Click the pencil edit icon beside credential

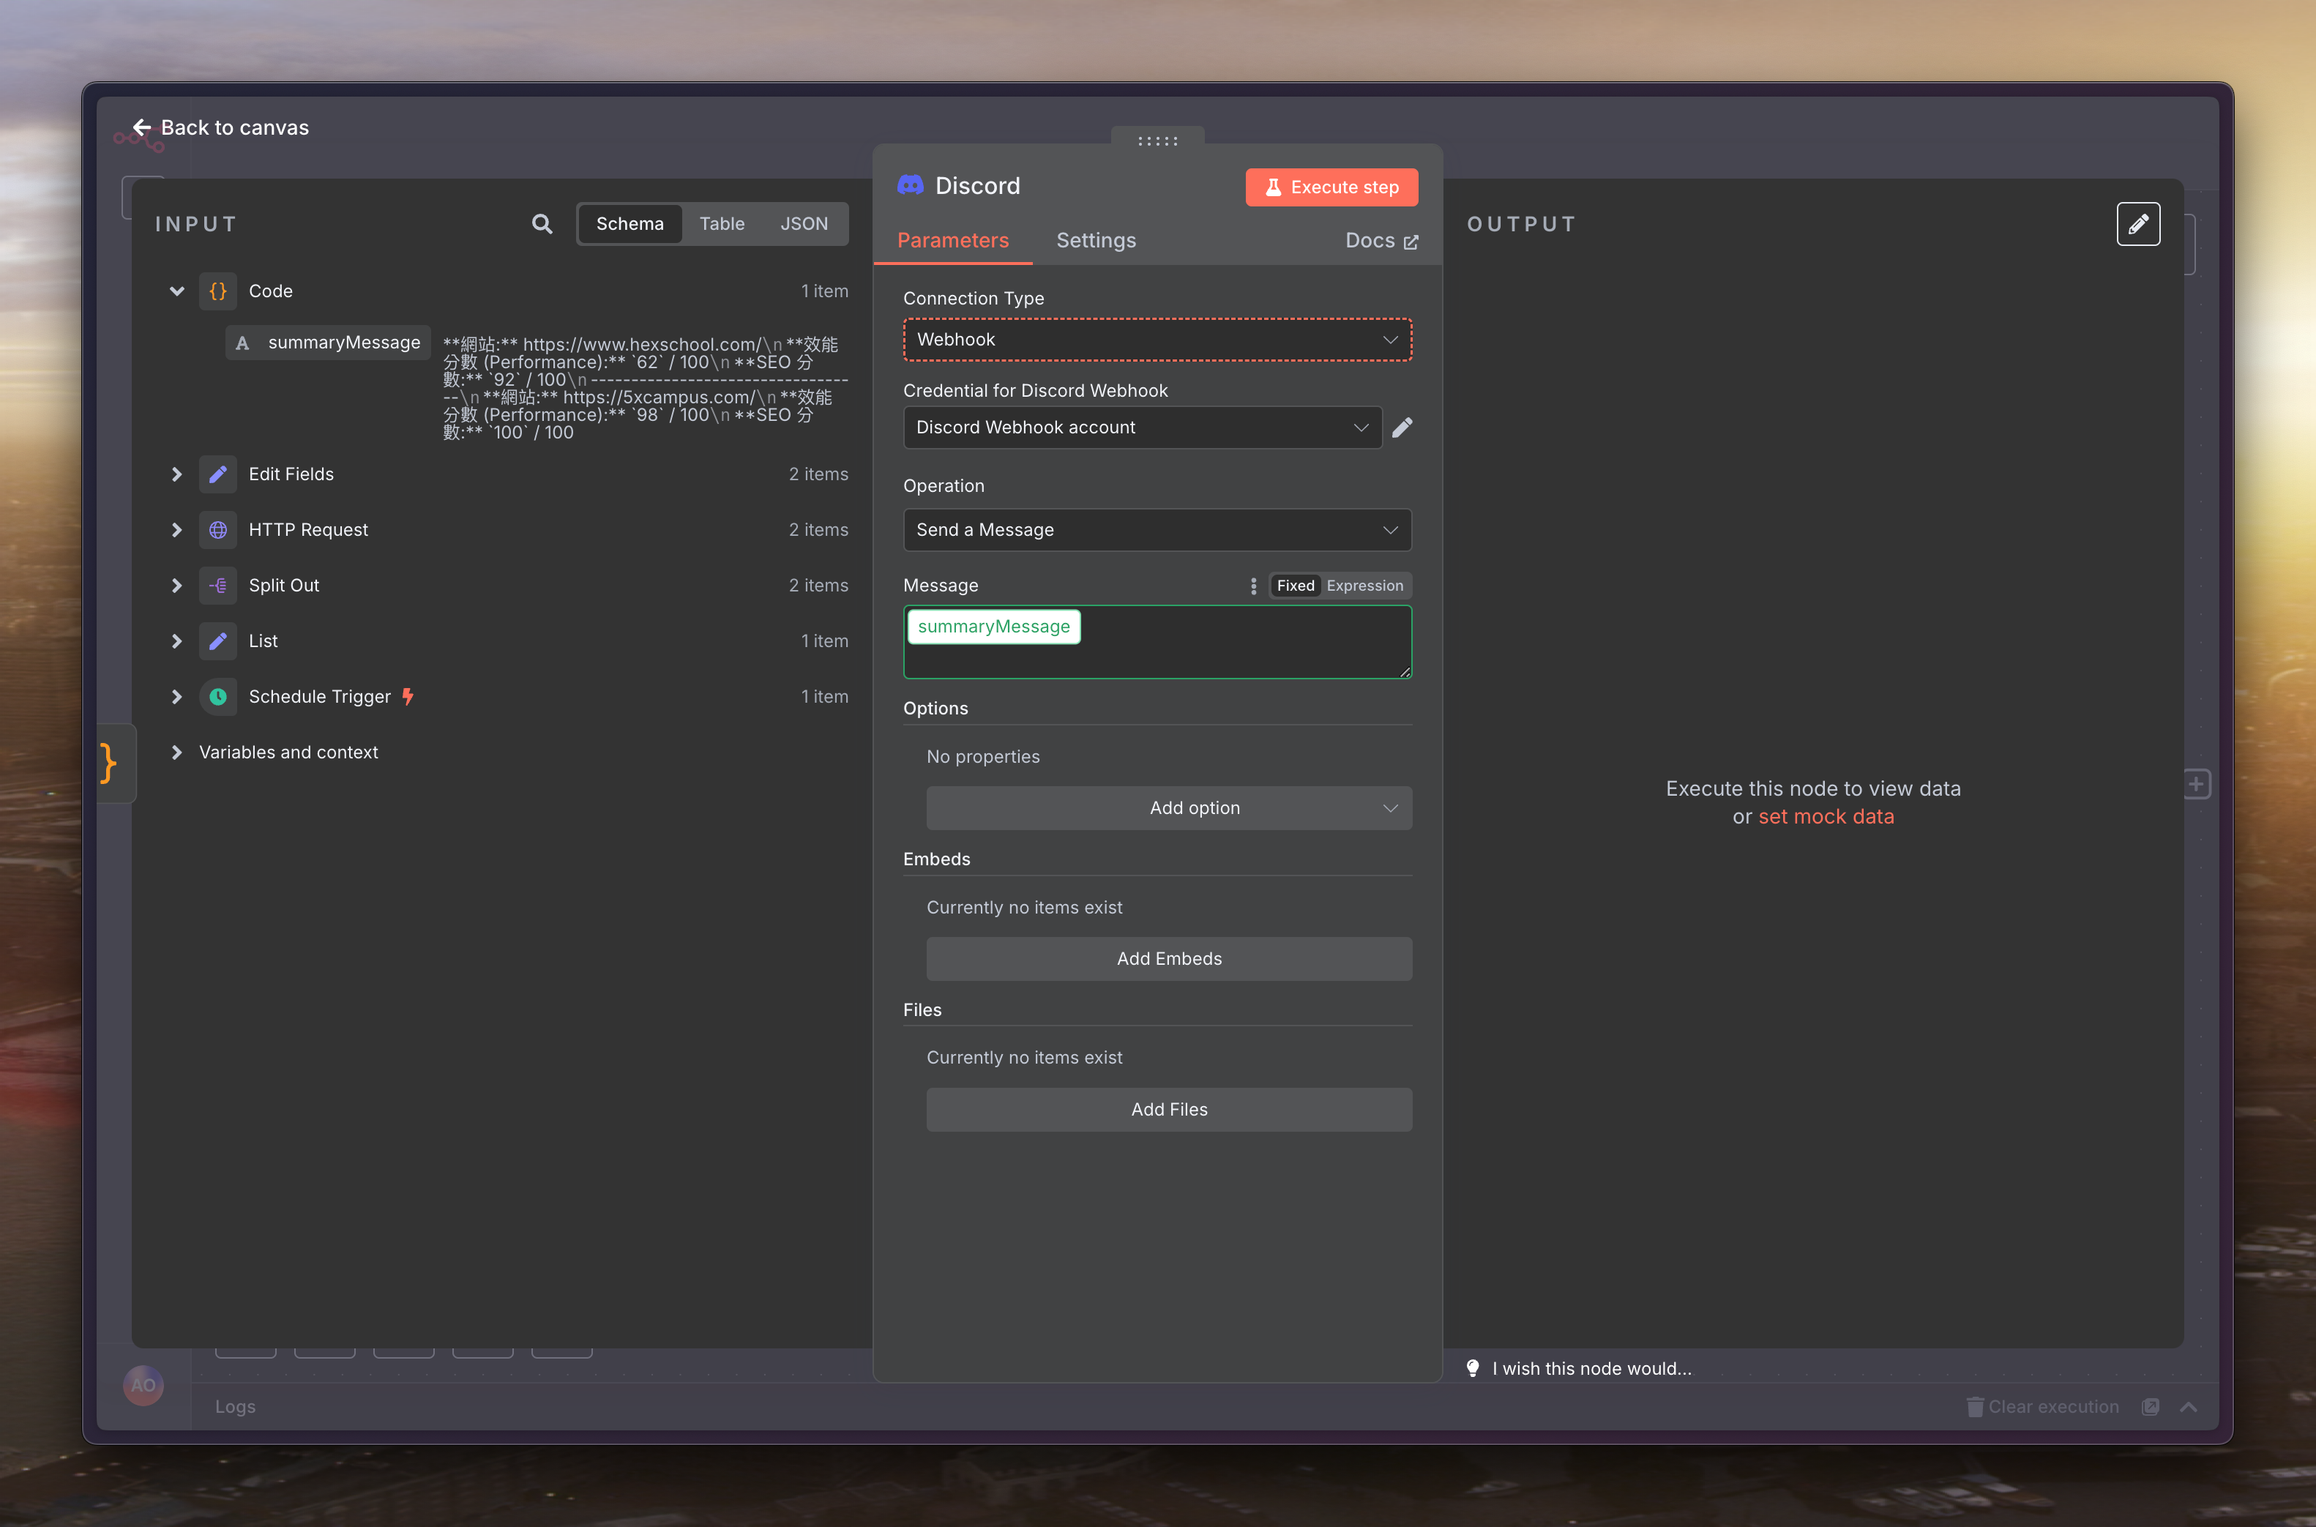pyautogui.click(x=1402, y=428)
